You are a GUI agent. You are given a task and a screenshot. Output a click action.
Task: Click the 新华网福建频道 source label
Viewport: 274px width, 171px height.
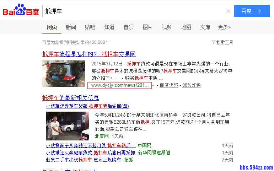(154, 153)
